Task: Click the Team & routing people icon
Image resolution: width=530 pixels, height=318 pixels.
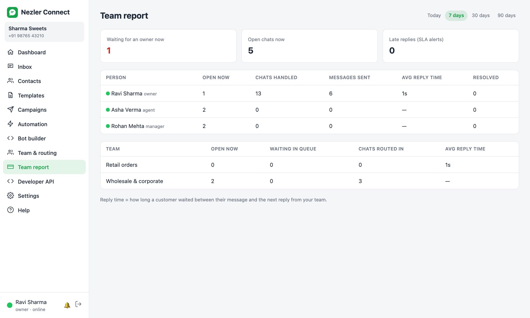Action: coord(10,153)
